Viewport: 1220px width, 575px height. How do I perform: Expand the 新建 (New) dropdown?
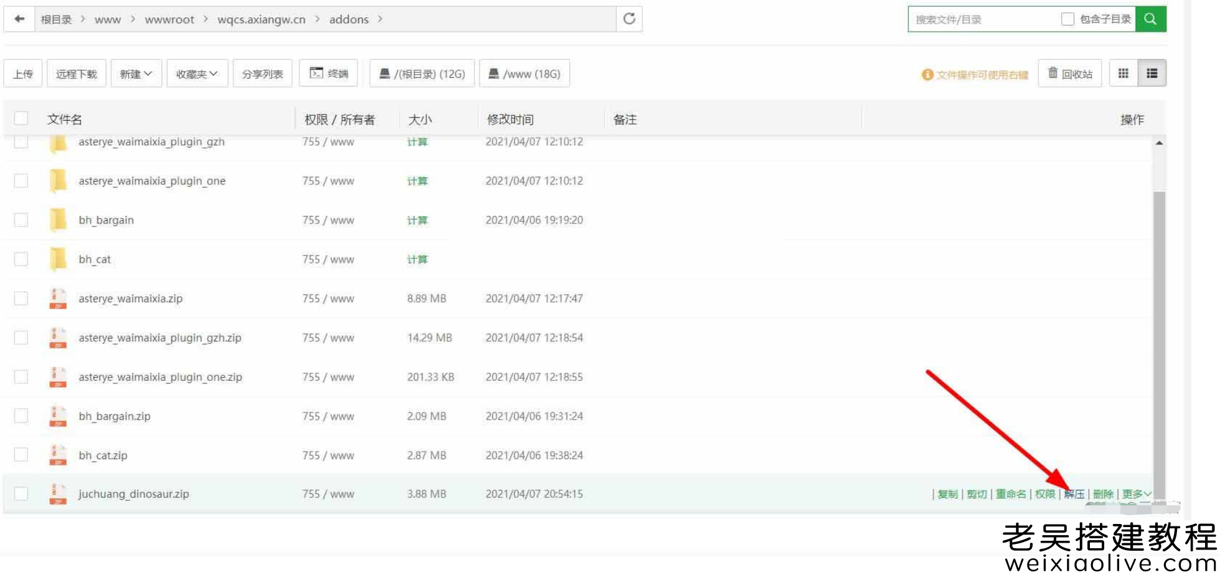tap(136, 73)
